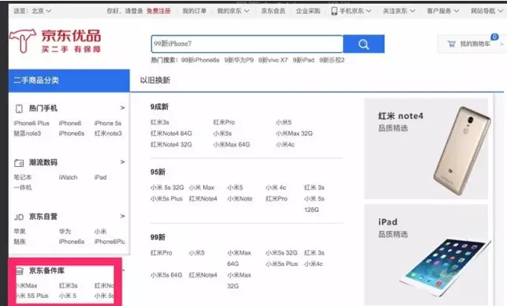The width and height of the screenshot is (507, 306).
Task: Click the box icon beside 京东备件库
Action: coord(20,271)
